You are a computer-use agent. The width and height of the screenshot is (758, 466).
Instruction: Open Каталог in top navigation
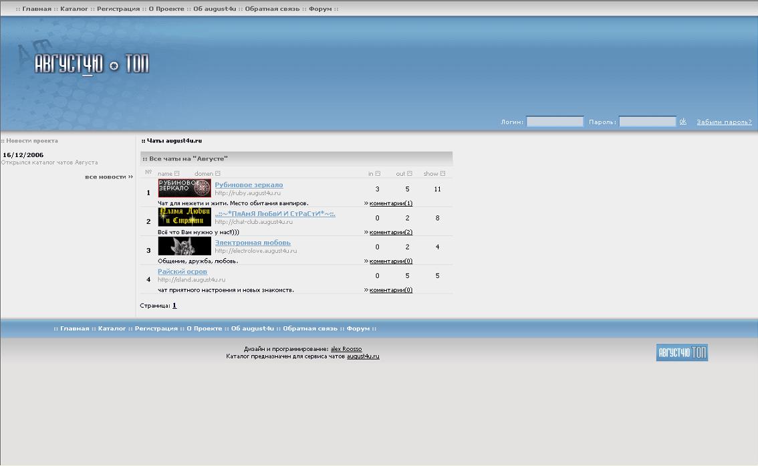(x=74, y=9)
